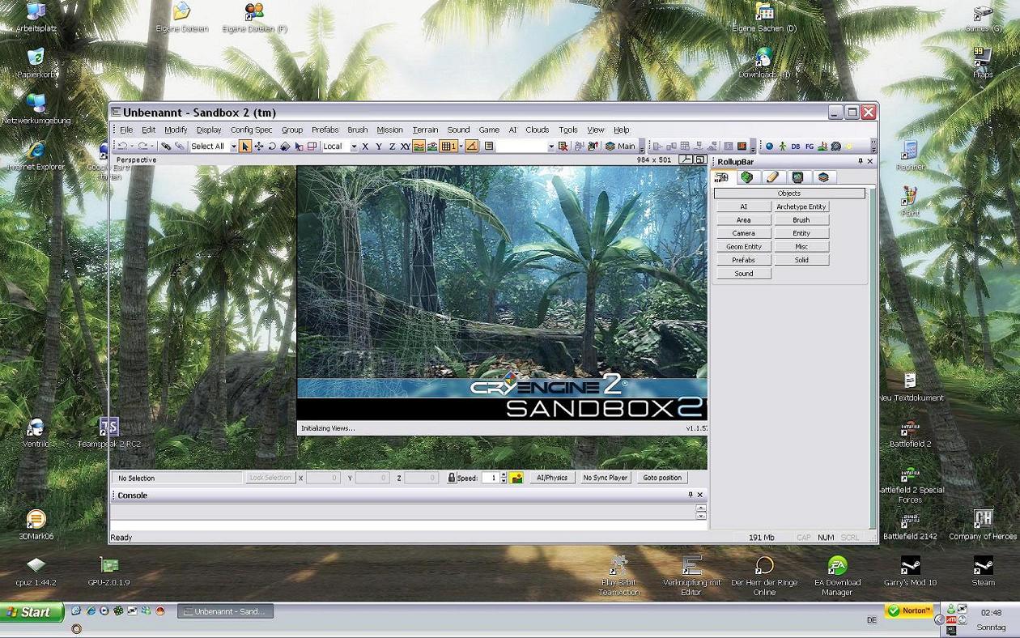Toggle the AI/Physics simulation button

(x=552, y=478)
